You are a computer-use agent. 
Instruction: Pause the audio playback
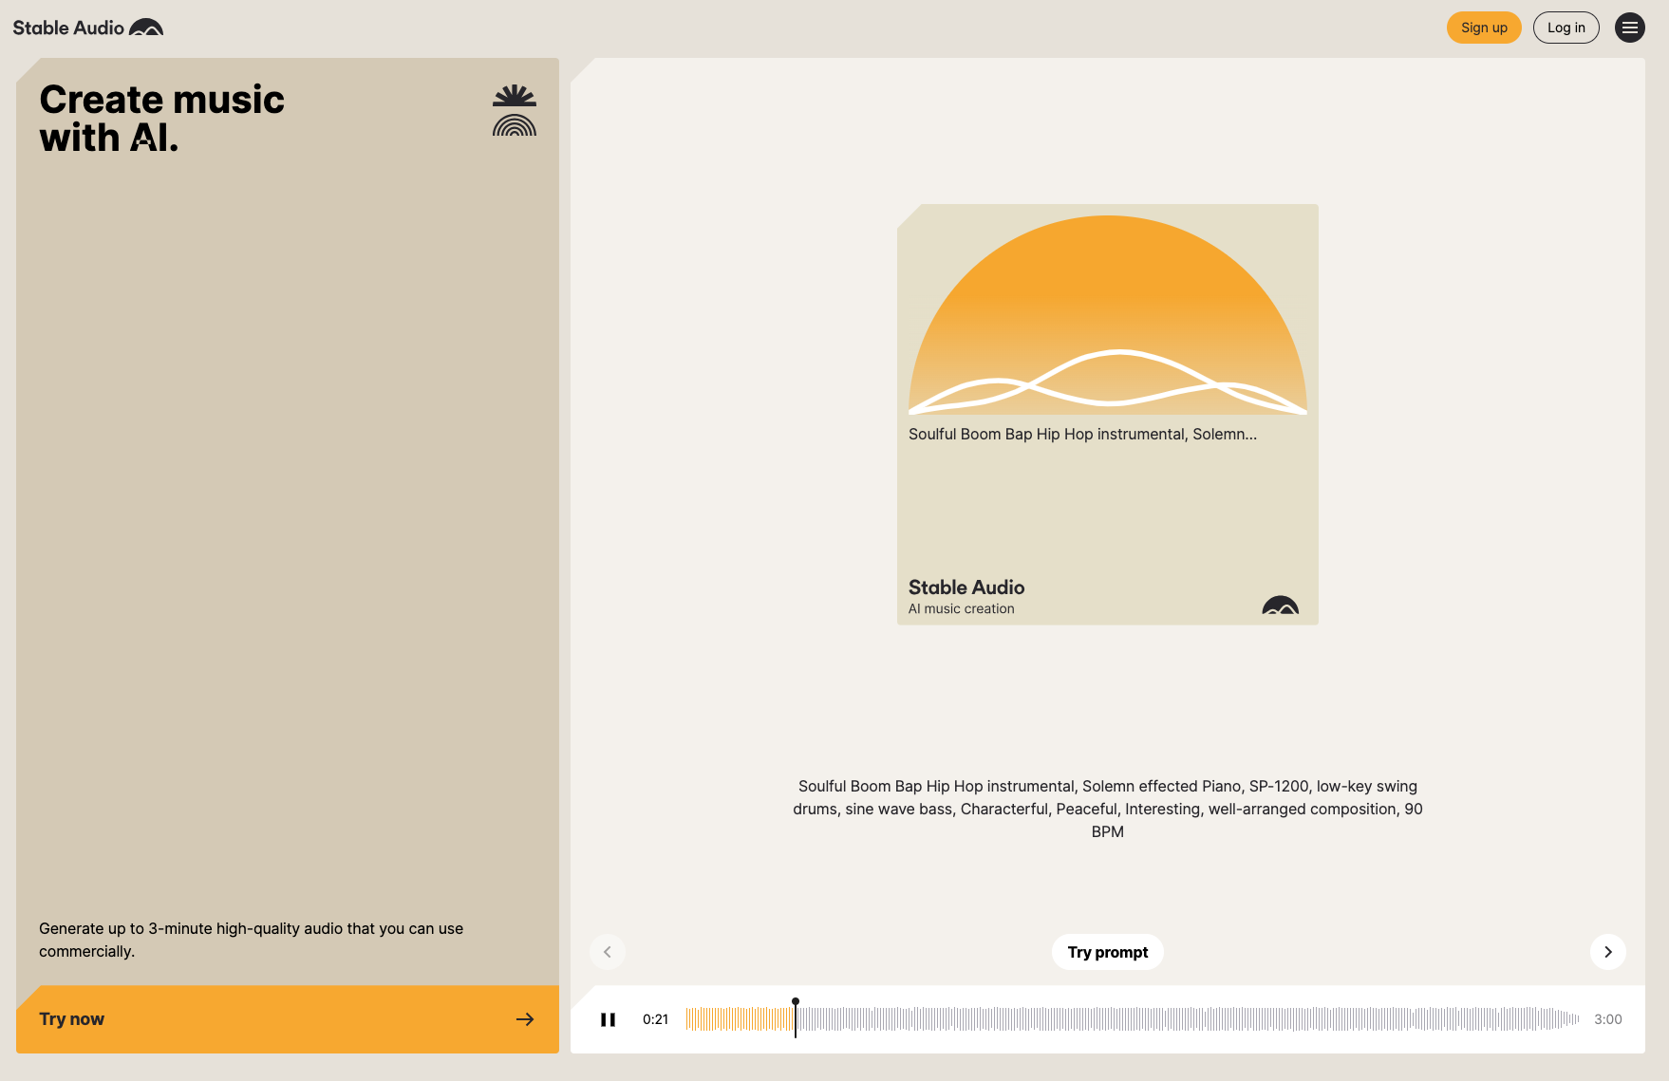[x=609, y=1019]
